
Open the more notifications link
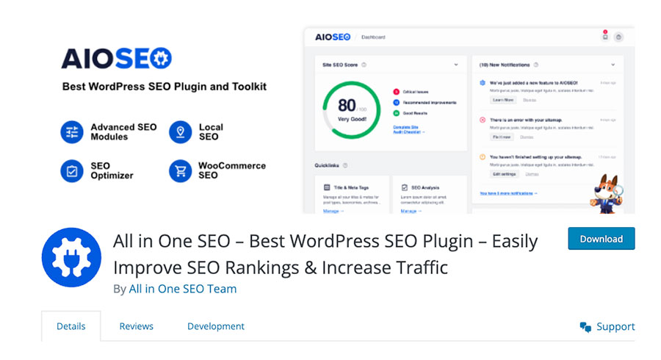[x=508, y=193]
